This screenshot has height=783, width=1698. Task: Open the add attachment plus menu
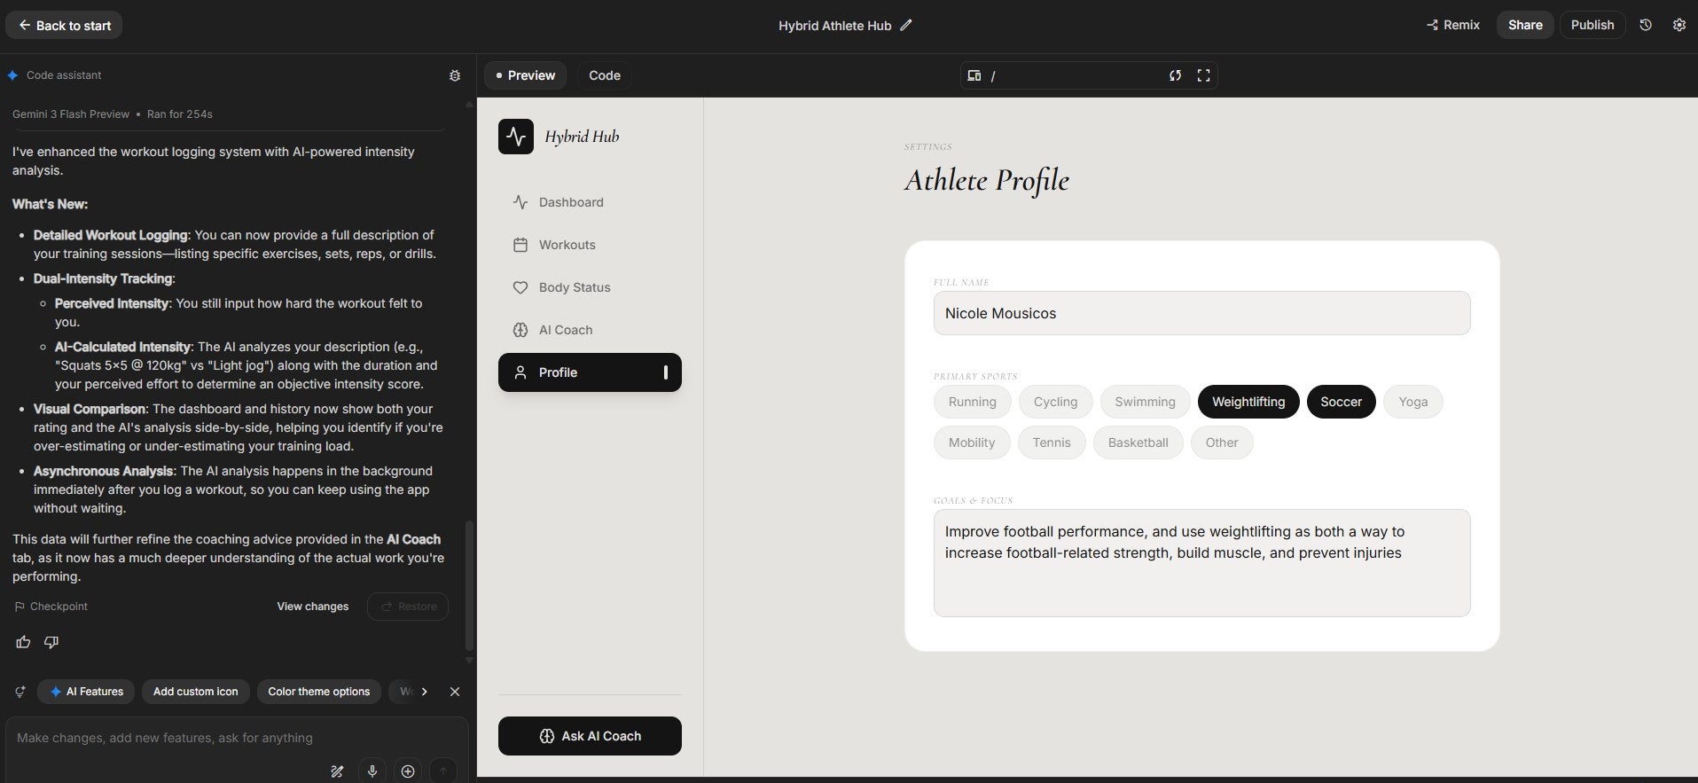coord(408,771)
